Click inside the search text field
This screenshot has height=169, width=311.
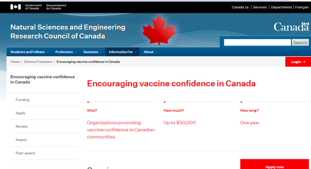[x=257, y=43]
